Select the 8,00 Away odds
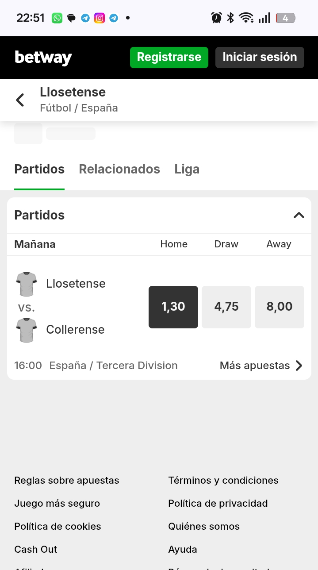This screenshot has height=570, width=318. tap(280, 307)
